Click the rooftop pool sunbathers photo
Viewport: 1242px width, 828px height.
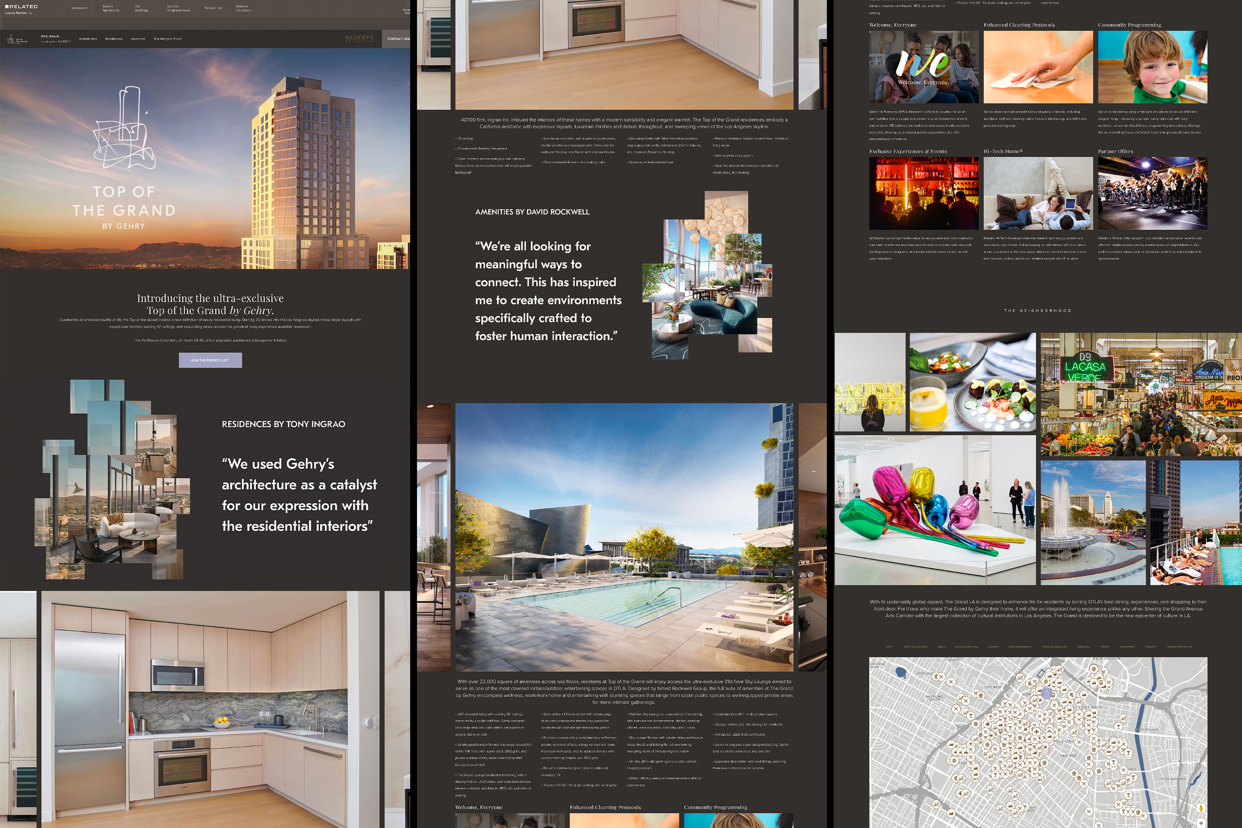coord(1196,523)
